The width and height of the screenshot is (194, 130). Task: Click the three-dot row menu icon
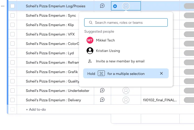3,6
